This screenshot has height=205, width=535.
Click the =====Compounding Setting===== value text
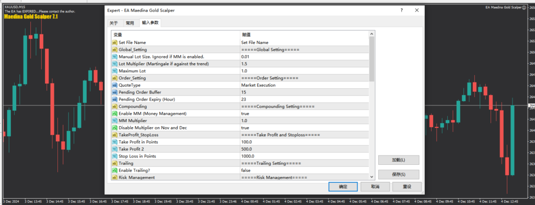click(x=278, y=106)
